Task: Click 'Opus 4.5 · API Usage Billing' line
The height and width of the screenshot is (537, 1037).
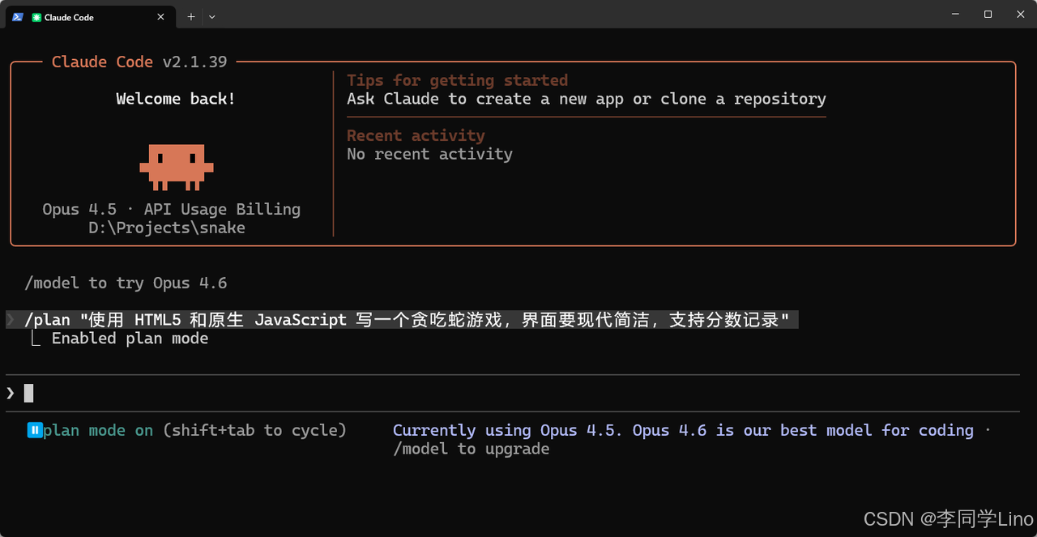Action: (171, 209)
